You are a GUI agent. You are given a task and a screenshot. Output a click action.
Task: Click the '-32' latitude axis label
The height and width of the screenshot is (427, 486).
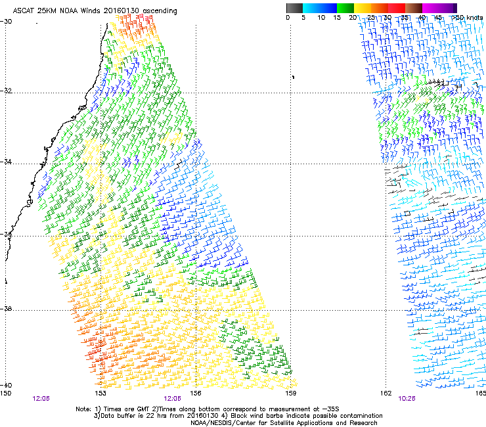coord(6,91)
